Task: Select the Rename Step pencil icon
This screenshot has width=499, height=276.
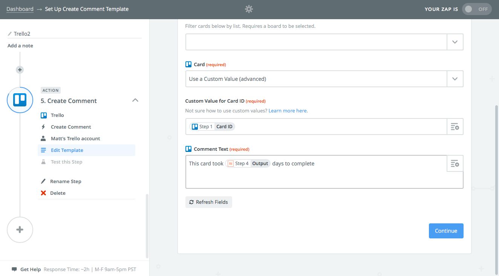Action: pyautogui.click(x=44, y=181)
